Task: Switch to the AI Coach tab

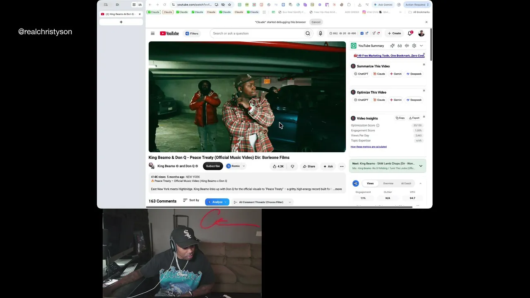Action: (406, 183)
